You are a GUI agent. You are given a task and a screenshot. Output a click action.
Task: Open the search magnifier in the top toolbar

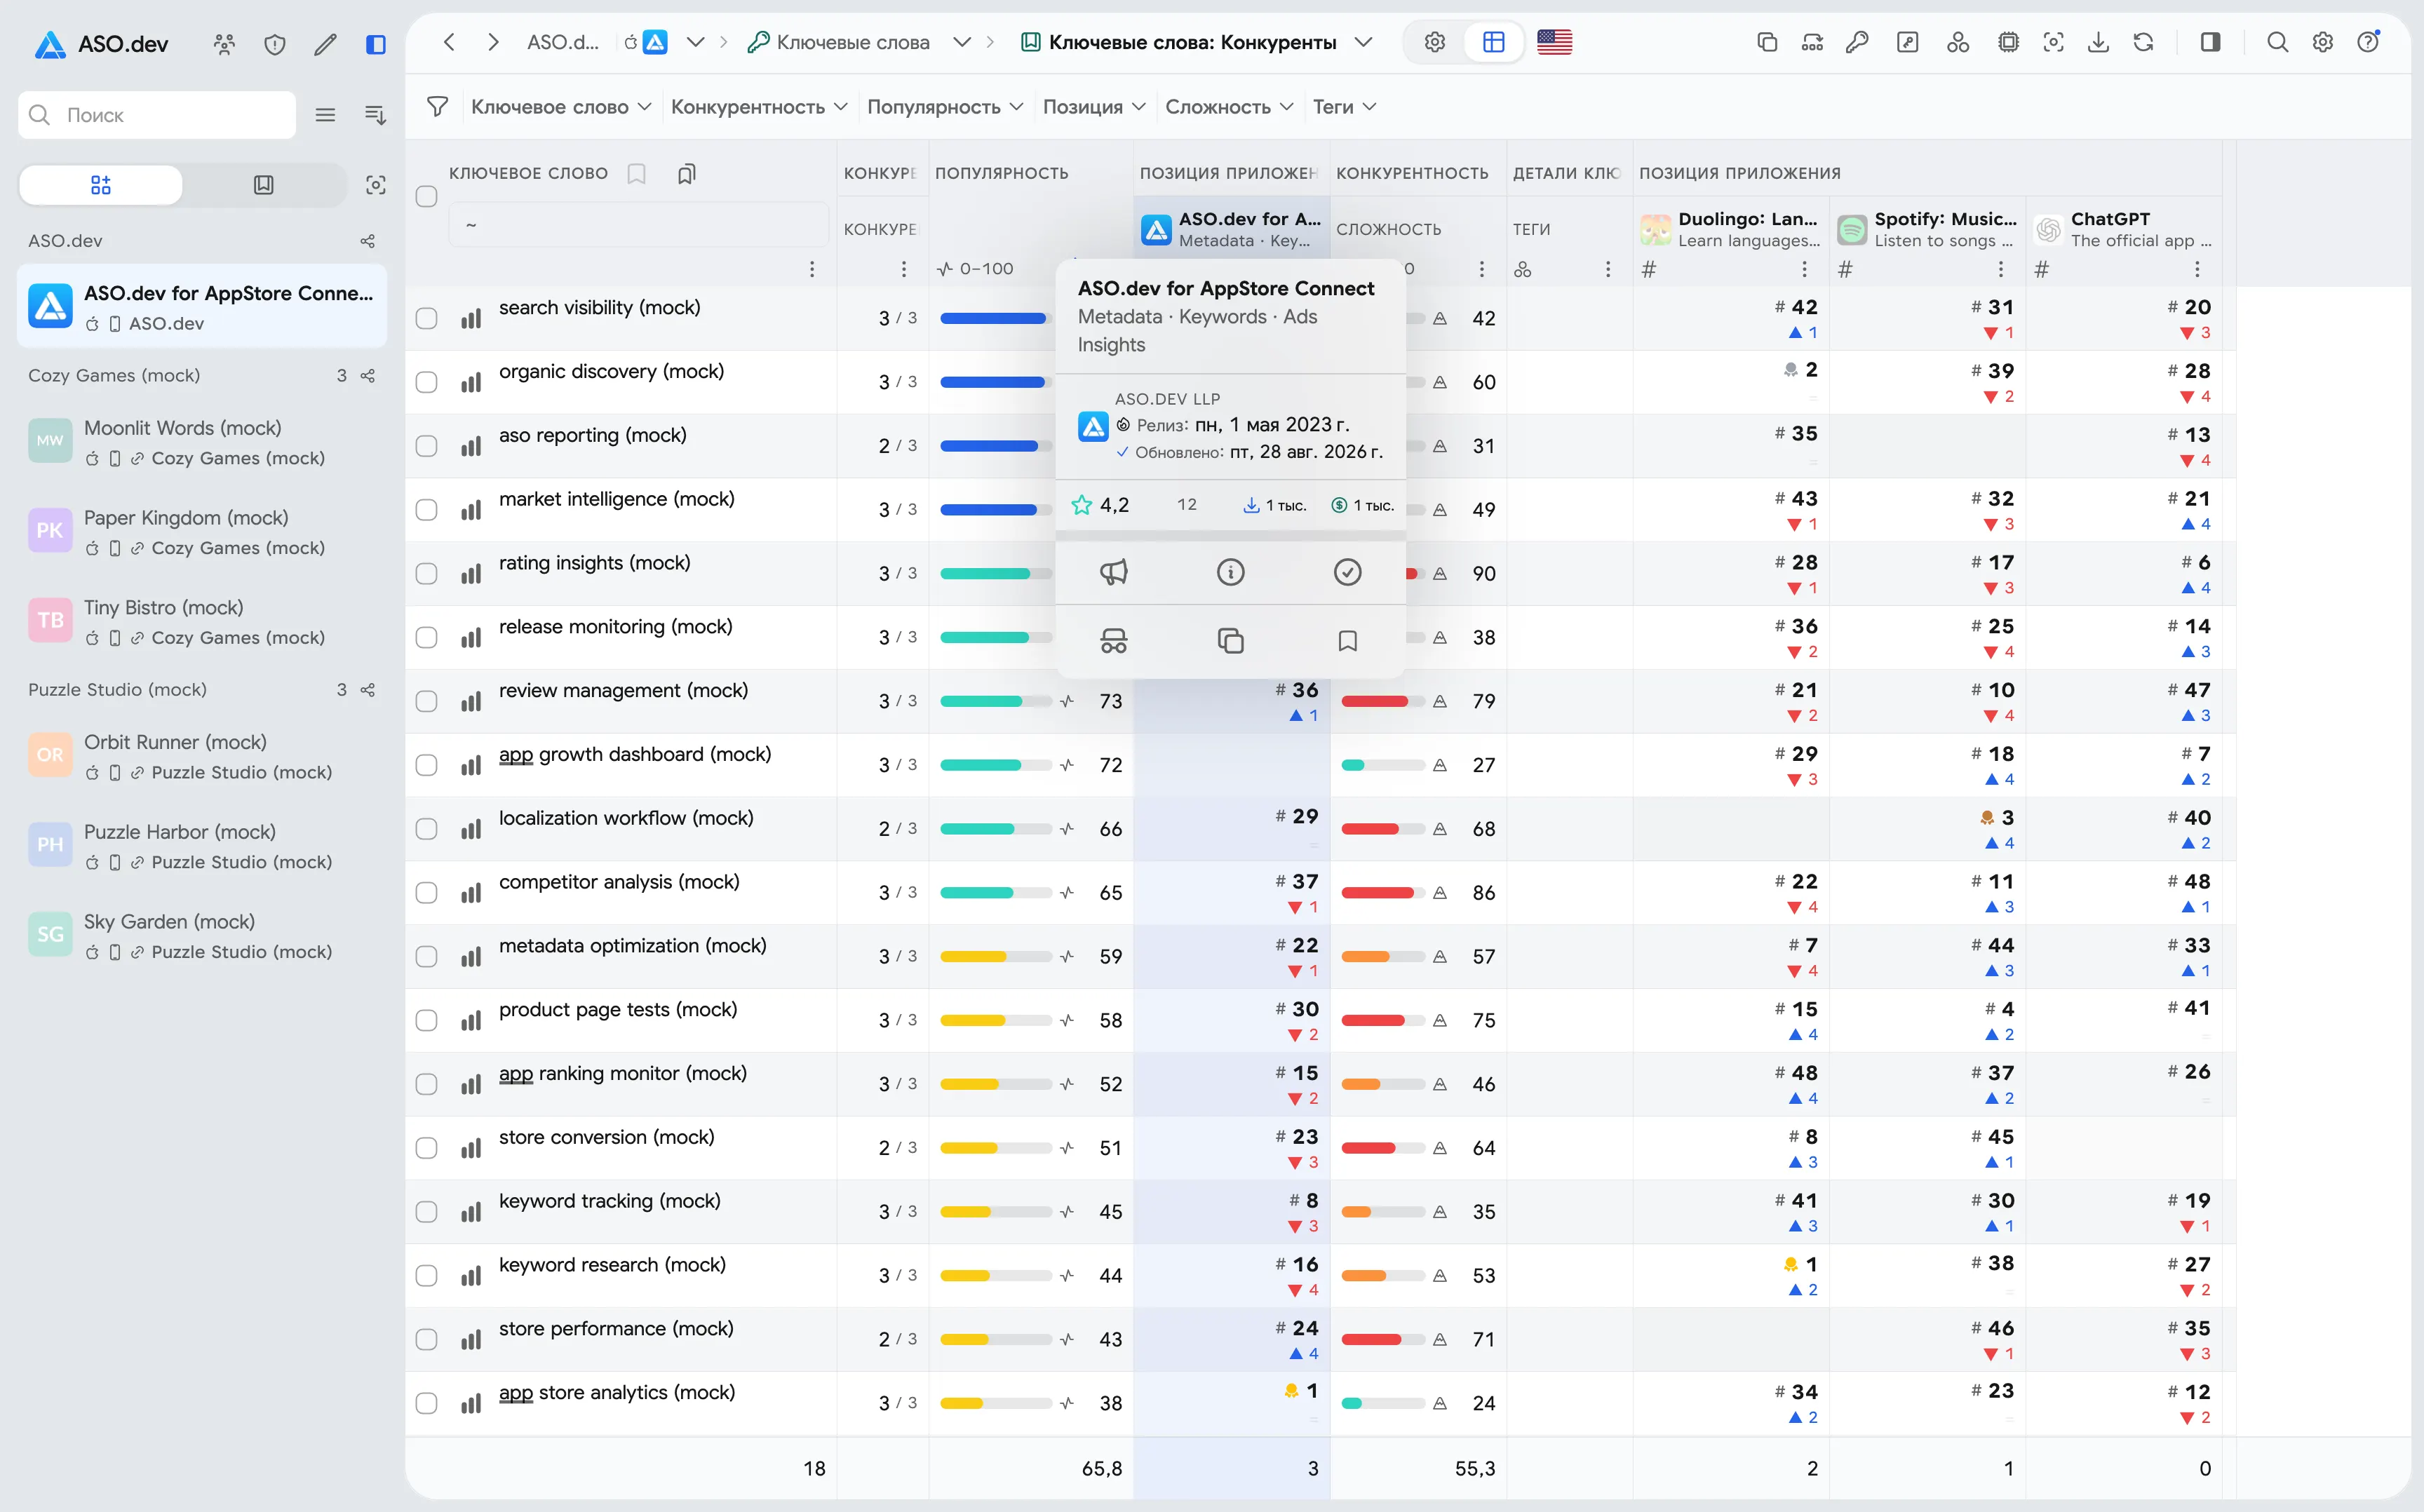click(2277, 42)
